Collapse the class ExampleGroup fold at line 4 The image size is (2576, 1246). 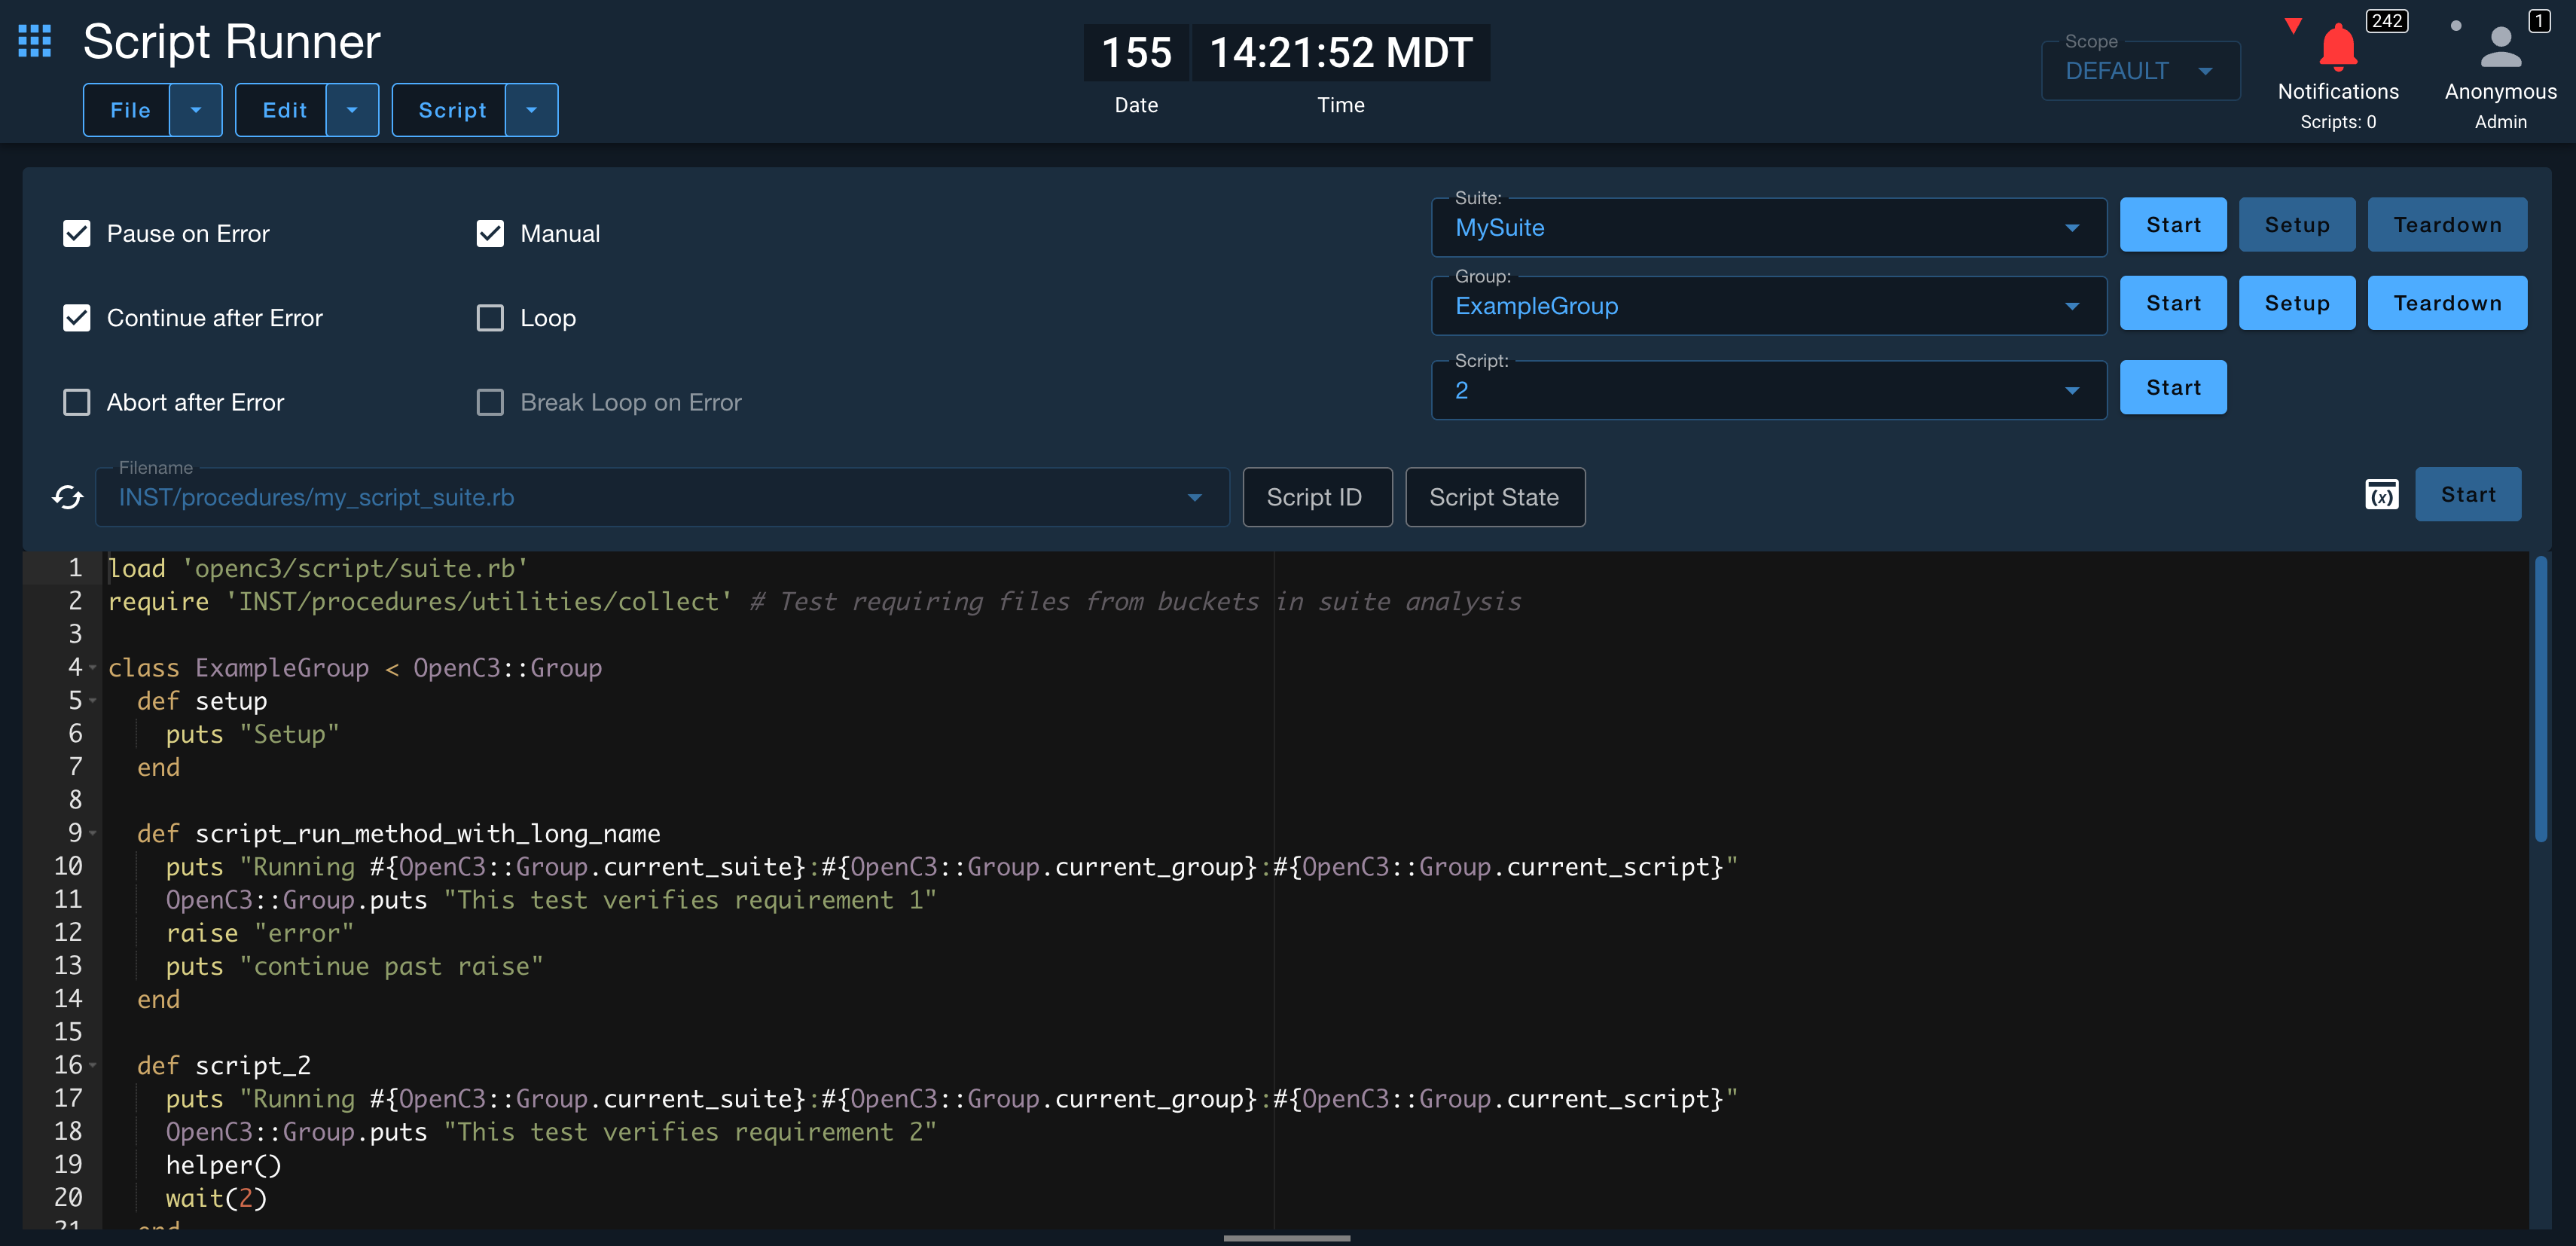tap(93, 667)
